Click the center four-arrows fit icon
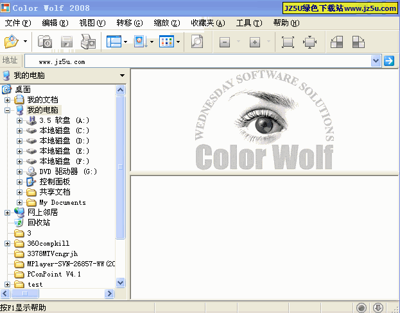This screenshot has width=400, height=313. tap(309, 42)
